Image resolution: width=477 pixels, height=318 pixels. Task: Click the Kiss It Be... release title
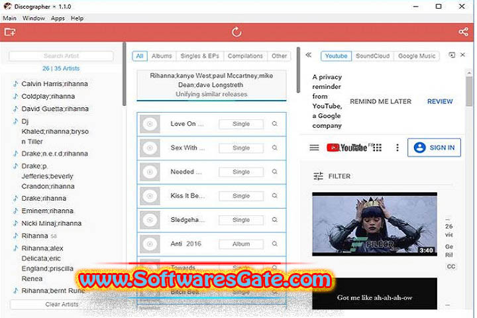[187, 195]
